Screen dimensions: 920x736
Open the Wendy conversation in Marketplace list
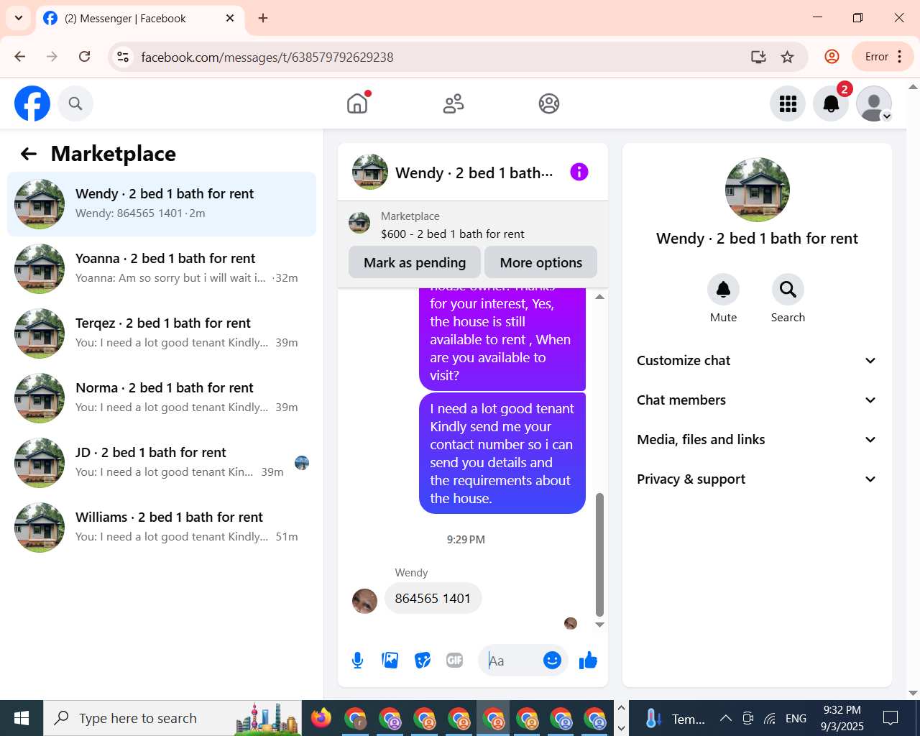point(162,204)
